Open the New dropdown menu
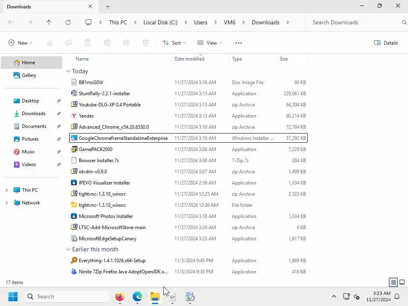 pyautogui.click(x=20, y=43)
